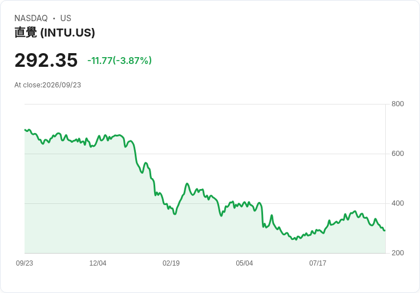Select the 02/19 date on the x-axis
The height and width of the screenshot is (293, 420).
coord(171,263)
